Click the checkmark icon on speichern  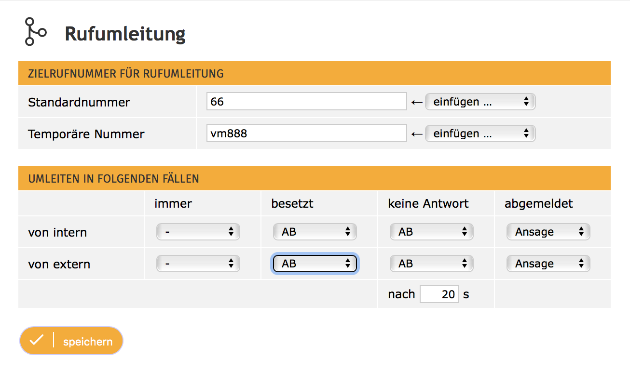coord(36,341)
